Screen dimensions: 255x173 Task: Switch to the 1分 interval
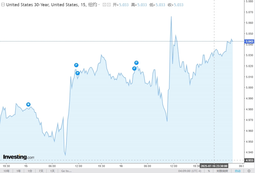(30, 171)
